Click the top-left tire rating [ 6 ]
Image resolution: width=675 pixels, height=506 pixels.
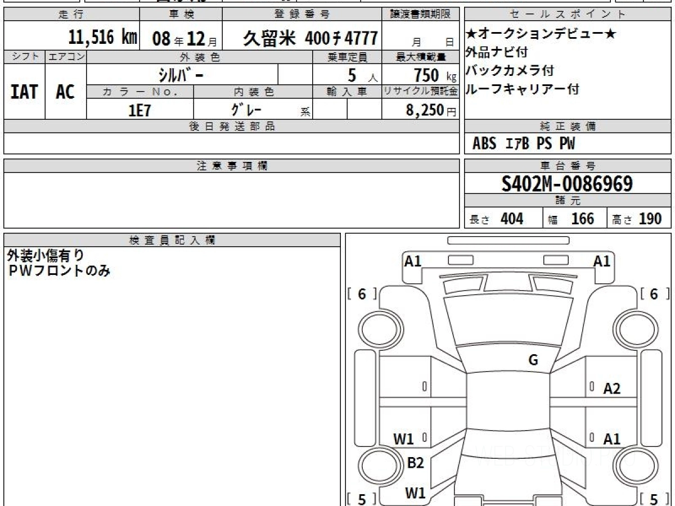tap(362, 294)
